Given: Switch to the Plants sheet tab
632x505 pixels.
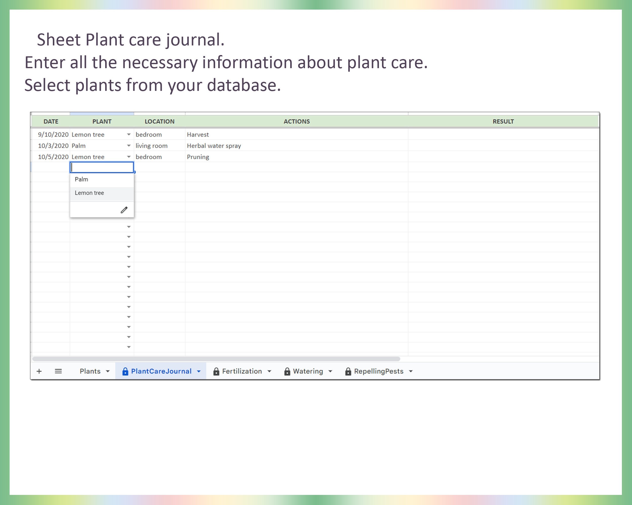Looking at the screenshot, I should [x=90, y=371].
